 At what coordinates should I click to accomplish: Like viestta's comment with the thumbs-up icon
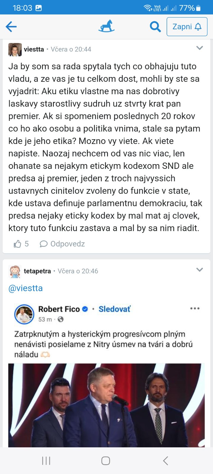click(x=17, y=244)
